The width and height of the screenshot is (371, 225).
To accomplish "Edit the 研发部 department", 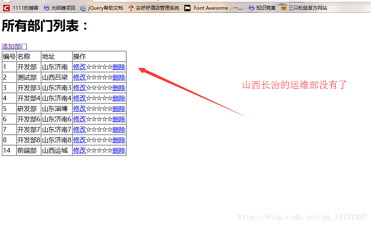I will tap(80, 108).
